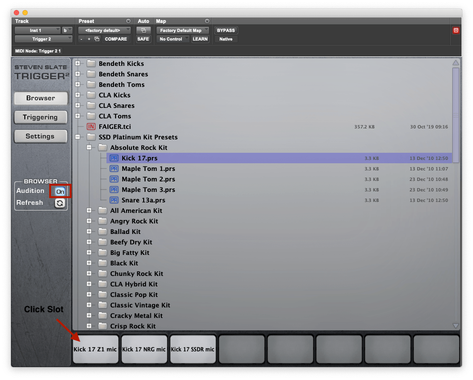Expand the Bendeth Kicks folder
Image resolution: width=473 pixels, height=380 pixels.
coord(78,63)
